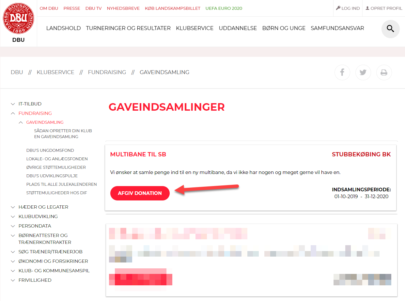405x301 pixels.
Task: Select HÆDER OG LEGATER label in sidebar
Action: pos(43,207)
